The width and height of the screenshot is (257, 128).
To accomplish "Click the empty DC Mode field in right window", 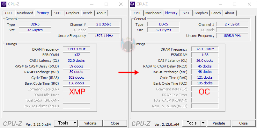I will [x=232, y=30].
